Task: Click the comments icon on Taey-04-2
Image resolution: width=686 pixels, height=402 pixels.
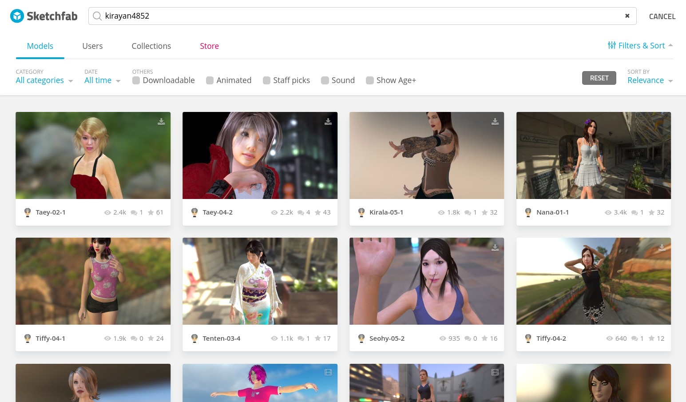Action: pos(301,212)
